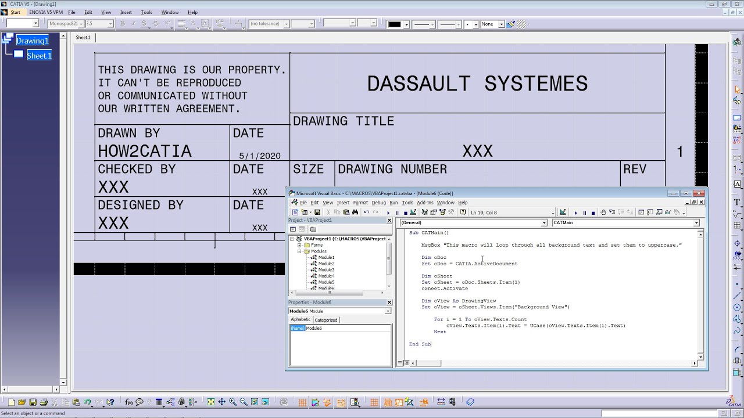
Task: Collapse the Modules folder in project tree
Action: [300, 251]
